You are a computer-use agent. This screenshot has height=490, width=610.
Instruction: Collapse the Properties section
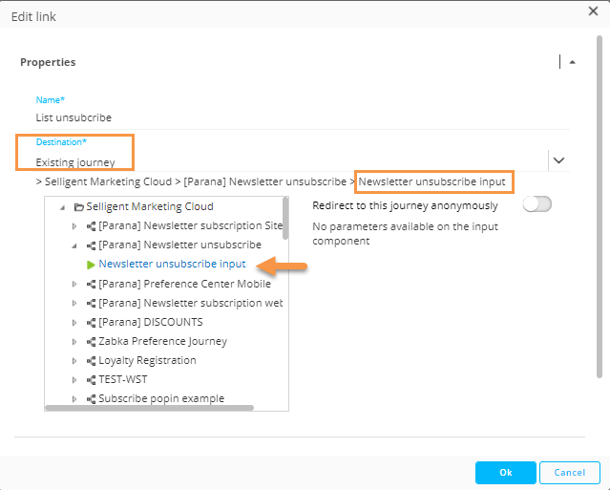tap(572, 62)
